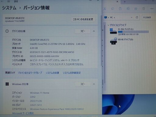
Task: Select the processor Intel Core i3-2370M text
Action: (58, 44)
